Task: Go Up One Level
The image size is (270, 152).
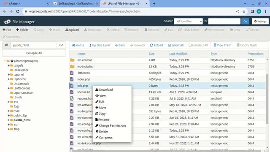Action: click(100, 45)
